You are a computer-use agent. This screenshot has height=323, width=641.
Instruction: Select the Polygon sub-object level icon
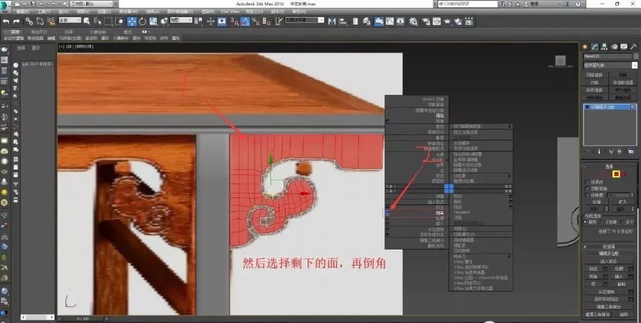click(615, 174)
